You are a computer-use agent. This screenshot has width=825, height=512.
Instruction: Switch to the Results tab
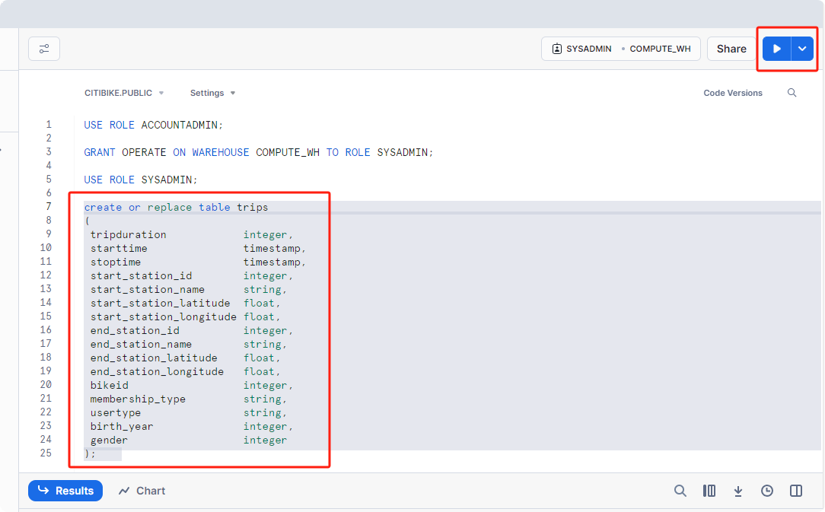coord(65,491)
